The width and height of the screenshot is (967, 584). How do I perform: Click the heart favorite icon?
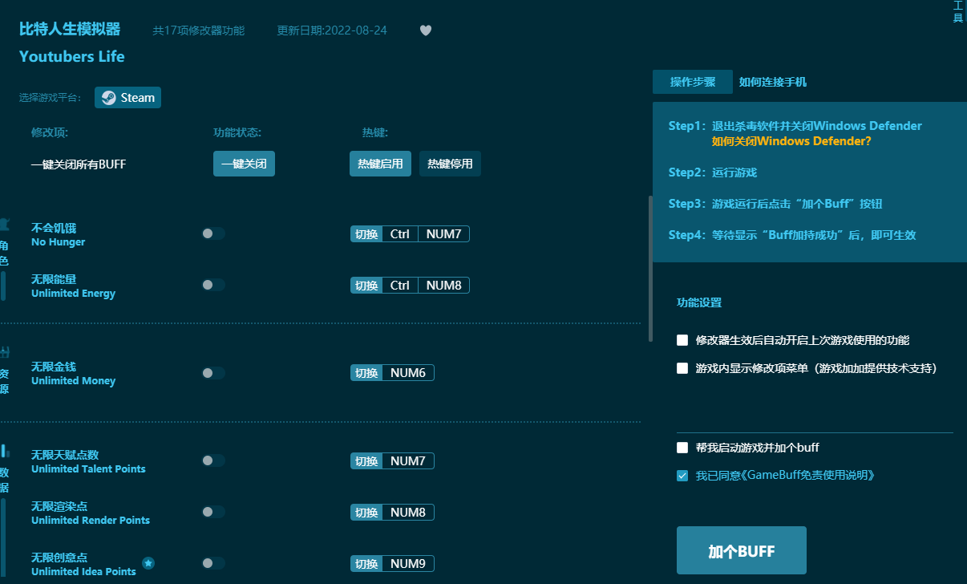pos(426,30)
